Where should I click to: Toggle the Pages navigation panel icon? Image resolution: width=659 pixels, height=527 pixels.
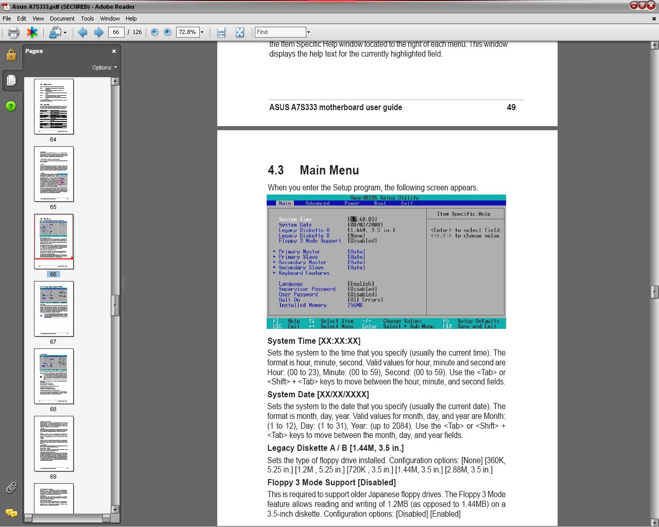click(x=11, y=80)
